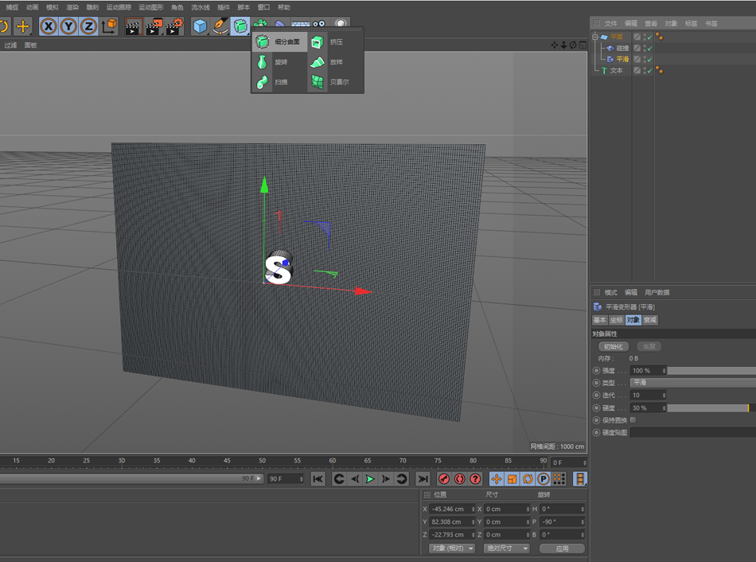The image size is (756, 562).
Task: Click the 应用 apply button
Action: point(562,548)
